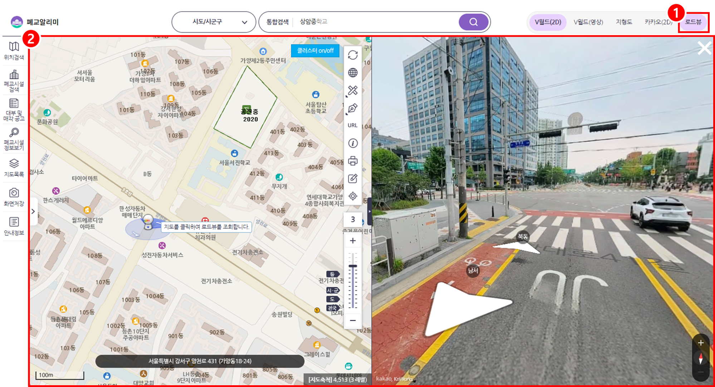The width and height of the screenshot is (715, 387).
Task: Open the map info icon
Action: pyautogui.click(x=353, y=143)
